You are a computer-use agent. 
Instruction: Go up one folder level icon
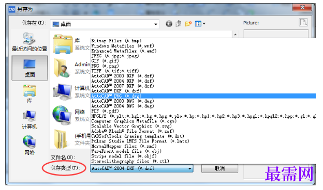click(179, 24)
